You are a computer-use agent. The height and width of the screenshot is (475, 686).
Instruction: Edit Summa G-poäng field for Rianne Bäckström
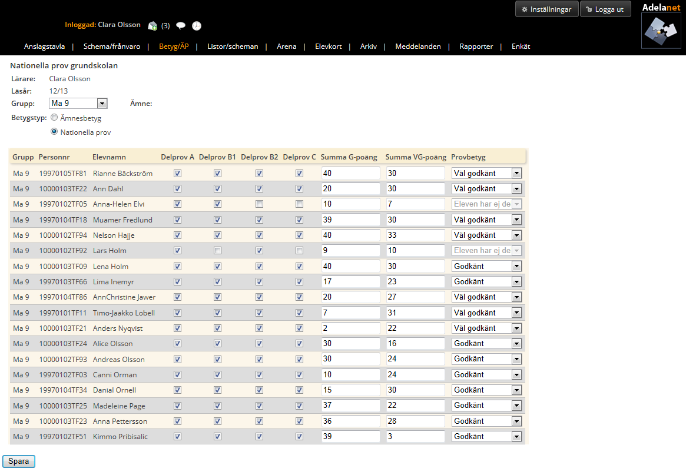pyautogui.click(x=350, y=173)
